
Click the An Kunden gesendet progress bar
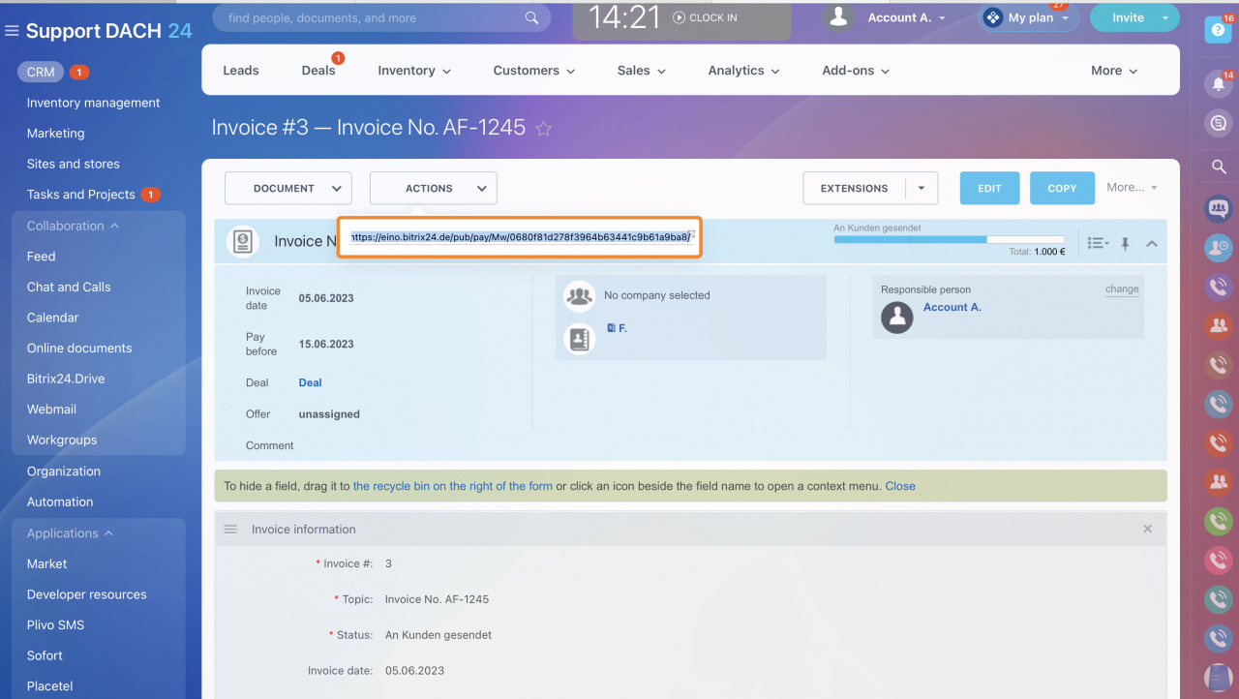click(x=909, y=237)
